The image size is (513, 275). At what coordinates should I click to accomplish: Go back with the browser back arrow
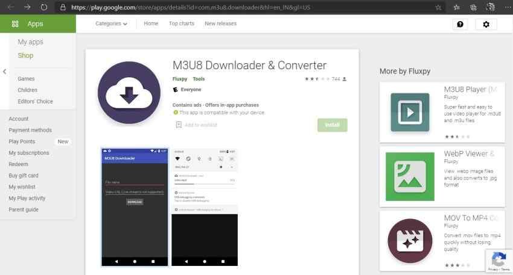(11, 7)
